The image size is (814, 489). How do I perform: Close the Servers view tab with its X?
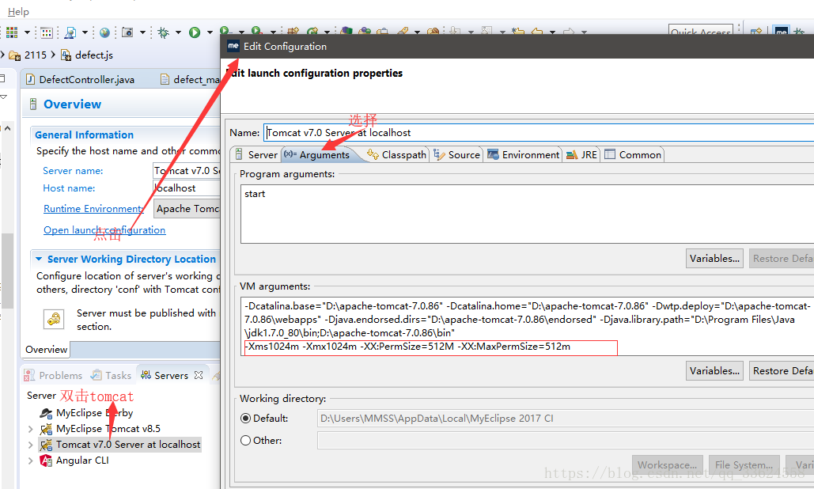click(x=199, y=375)
